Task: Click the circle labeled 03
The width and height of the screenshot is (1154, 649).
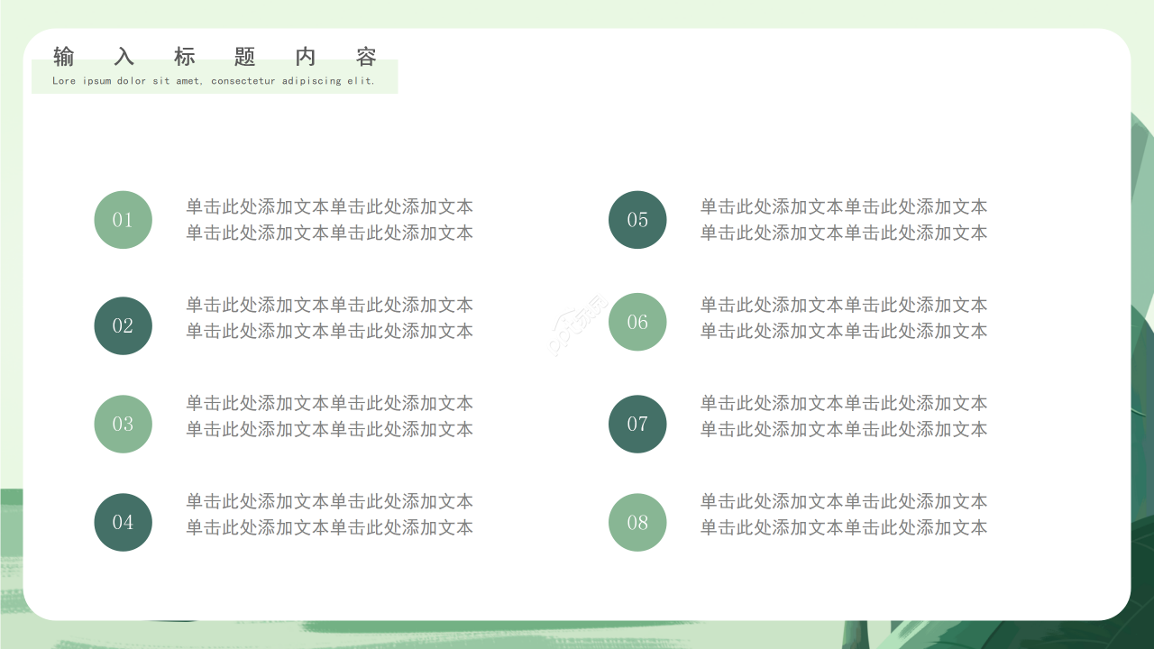Action: tap(123, 424)
